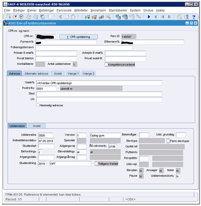Check the Flere elevtyper box

tap(168, 141)
